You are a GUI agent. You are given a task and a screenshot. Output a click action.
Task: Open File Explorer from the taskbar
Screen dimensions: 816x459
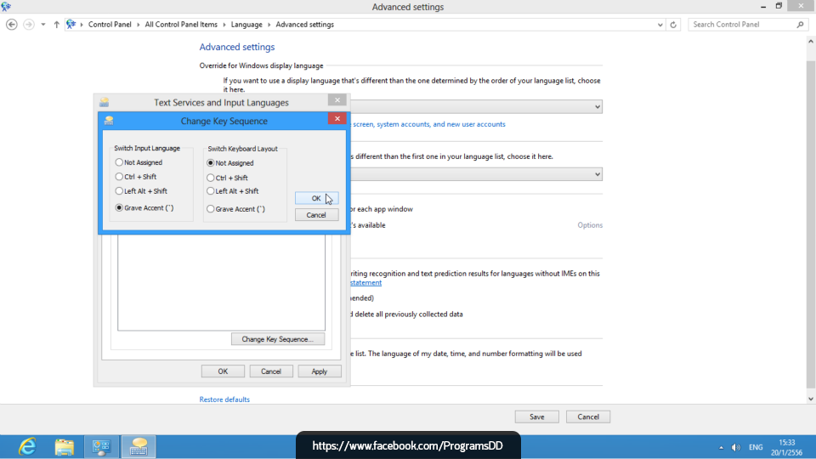tap(65, 446)
